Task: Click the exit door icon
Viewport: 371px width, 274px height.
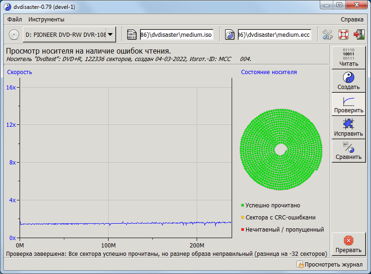Action: (x=359, y=34)
